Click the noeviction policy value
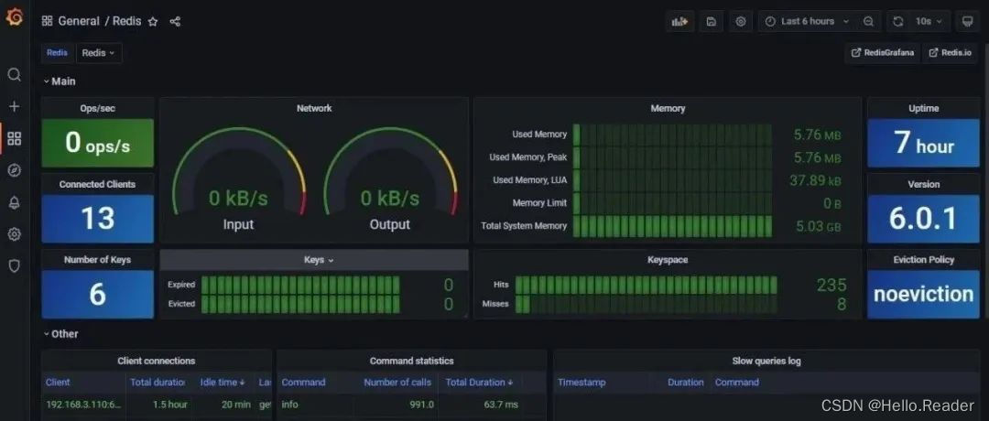This screenshot has width=989, height=421. tap(923, 295)
